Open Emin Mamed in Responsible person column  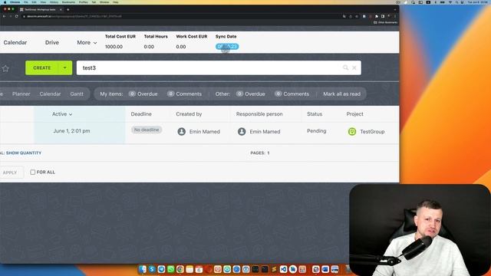click(265, 132)
